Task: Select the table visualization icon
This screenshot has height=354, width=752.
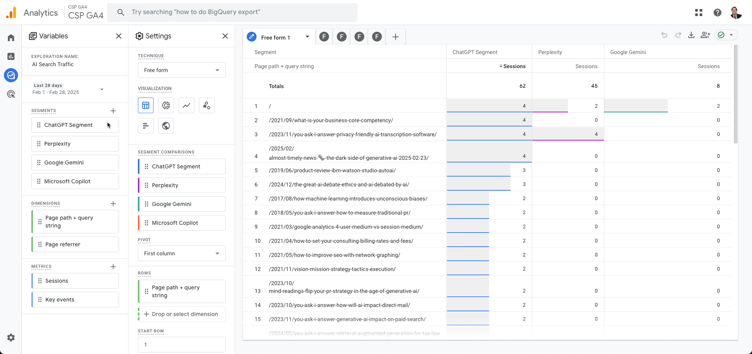Action: click(146, 105)
